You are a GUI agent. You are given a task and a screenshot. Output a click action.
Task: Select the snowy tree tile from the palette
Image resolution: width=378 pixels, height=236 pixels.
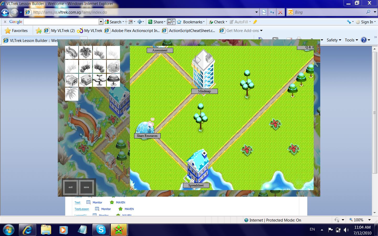[113, 80]
